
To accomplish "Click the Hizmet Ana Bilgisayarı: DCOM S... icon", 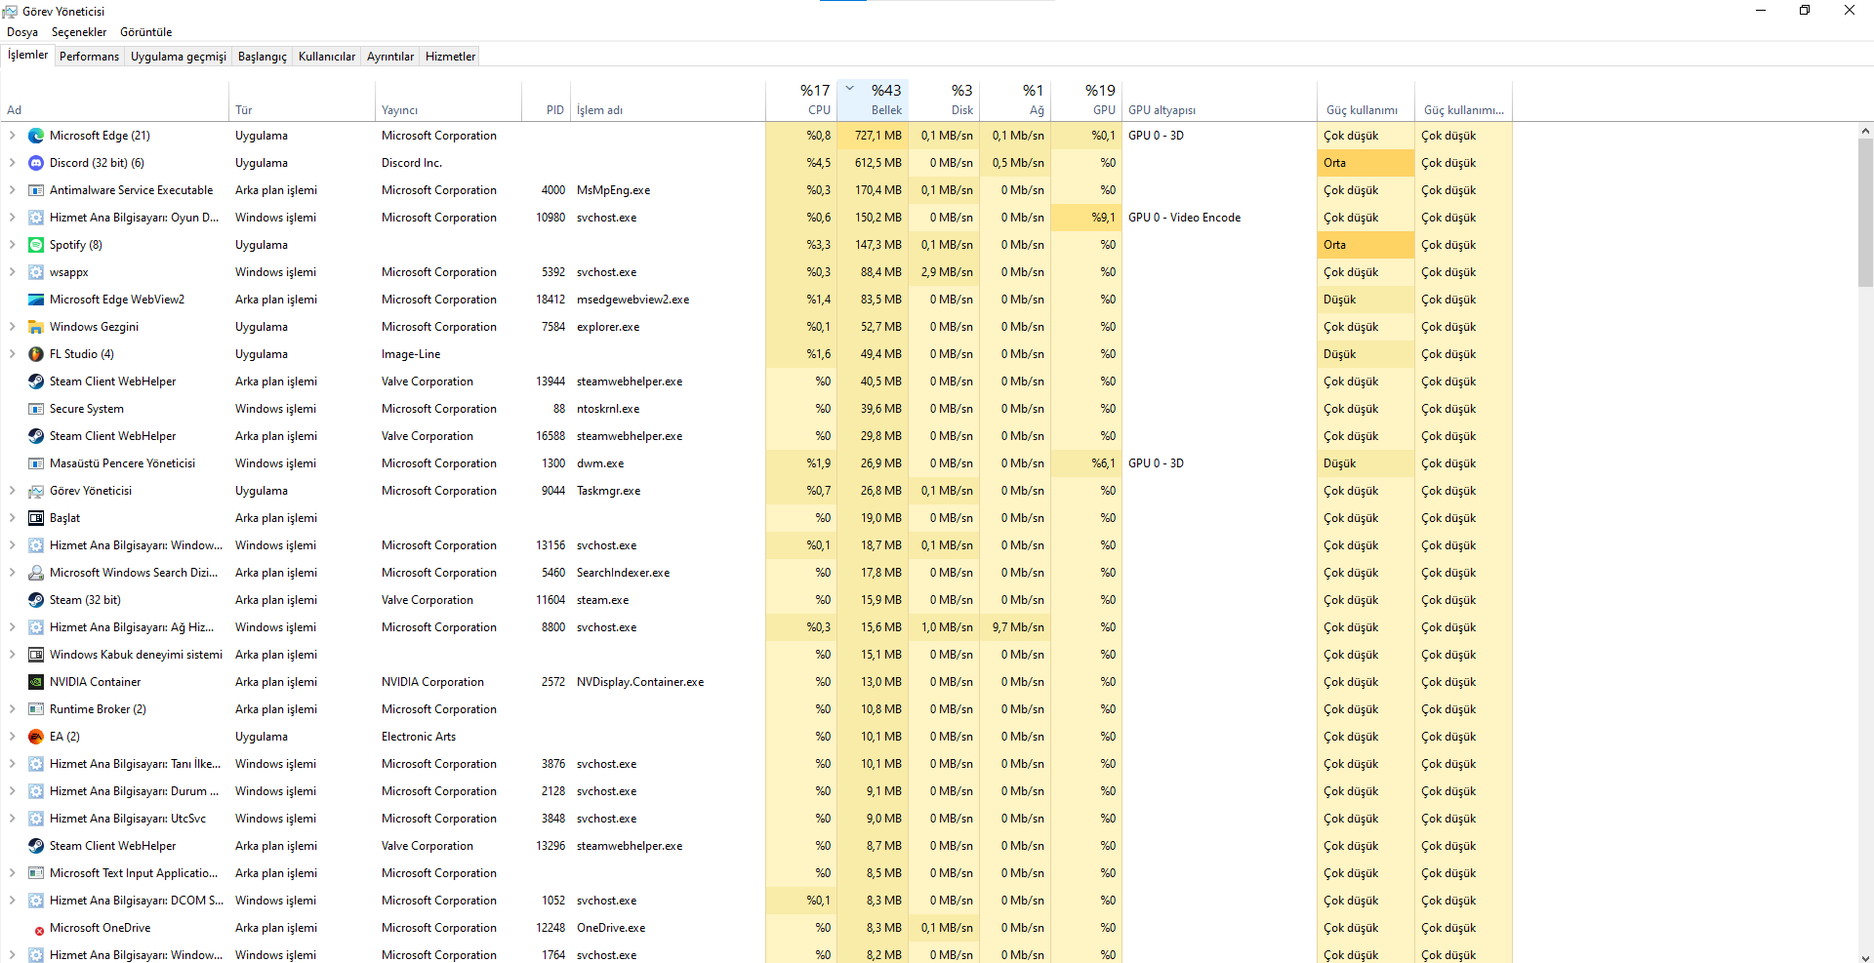I will (36, 901).
